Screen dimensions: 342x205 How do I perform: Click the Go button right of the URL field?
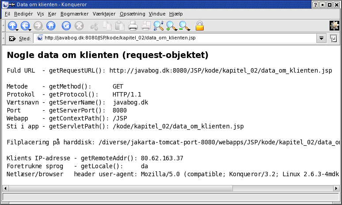click(x=333, y=39)
